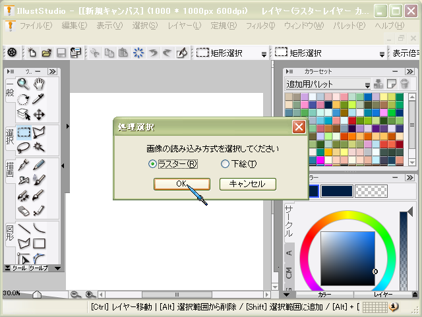Open the 表示(V) menu

tap(109, 26)
